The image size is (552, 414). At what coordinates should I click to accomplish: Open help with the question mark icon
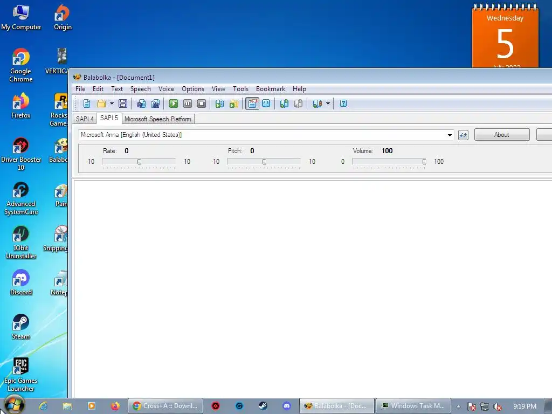(x=343, y=103)
